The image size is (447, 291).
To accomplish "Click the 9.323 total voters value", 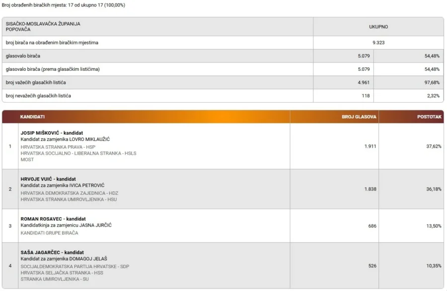I will click(378, 43).
